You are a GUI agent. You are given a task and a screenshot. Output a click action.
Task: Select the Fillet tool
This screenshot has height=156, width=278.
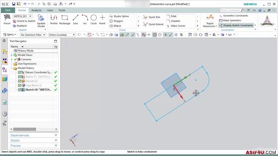pos(172,16)
